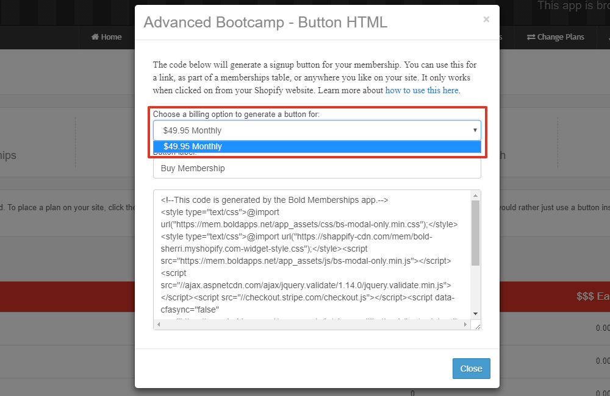Click the textarea resize handle corner

(477, 326)
